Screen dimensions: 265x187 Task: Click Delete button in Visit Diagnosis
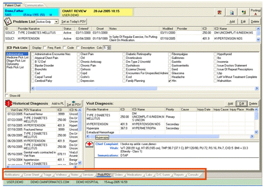click(253, 103)
